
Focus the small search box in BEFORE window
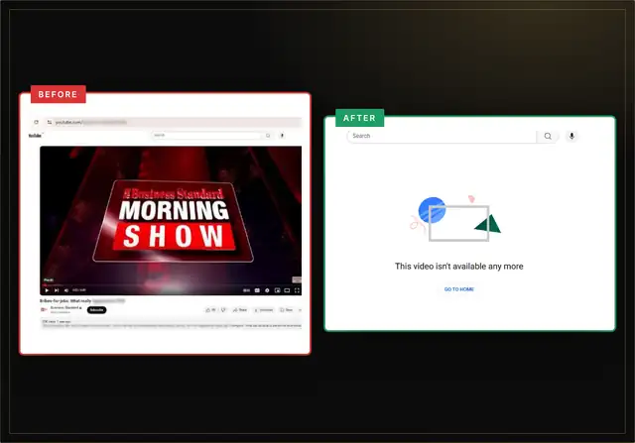coord(206,135)
